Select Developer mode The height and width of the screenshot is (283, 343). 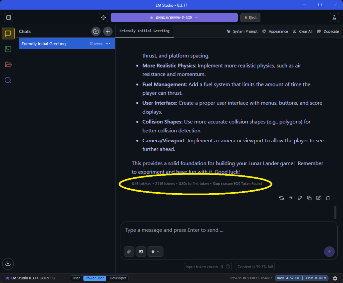(x=118, y=278)
